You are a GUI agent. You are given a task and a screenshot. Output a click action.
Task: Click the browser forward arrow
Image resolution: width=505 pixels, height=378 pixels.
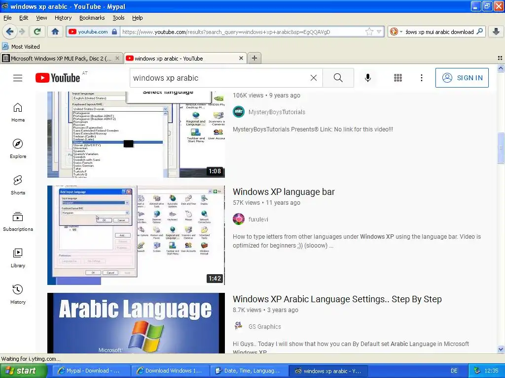click(x=22, y=31)
